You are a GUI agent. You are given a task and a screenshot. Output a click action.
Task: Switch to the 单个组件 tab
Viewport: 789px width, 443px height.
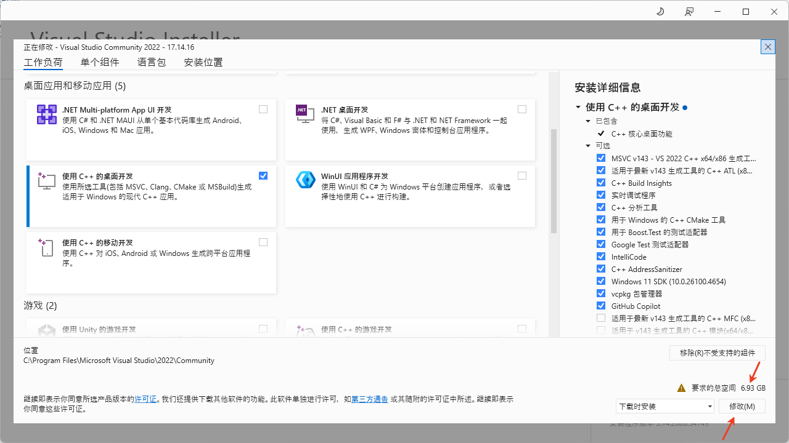pyautogui.click(x=100, y=62)
